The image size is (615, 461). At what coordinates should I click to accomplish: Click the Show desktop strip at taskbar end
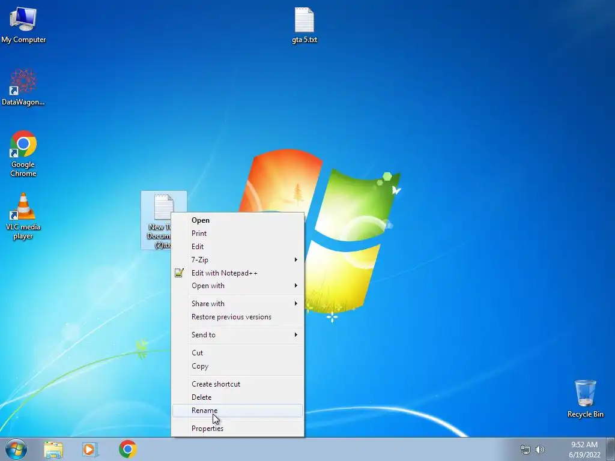tap(611, 449)
